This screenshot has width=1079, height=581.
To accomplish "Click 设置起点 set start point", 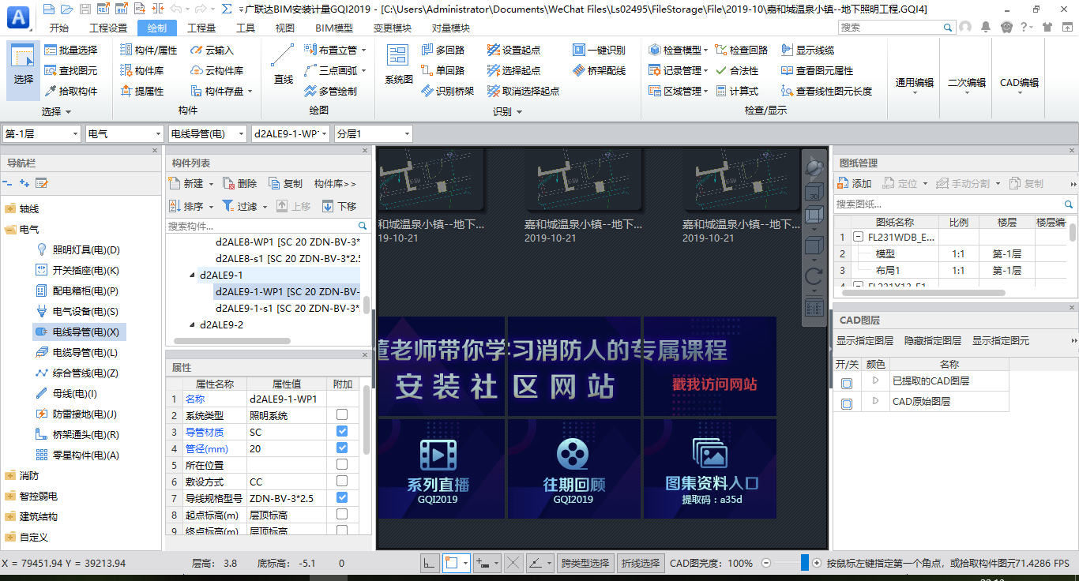I will click(x=513, y=50).
